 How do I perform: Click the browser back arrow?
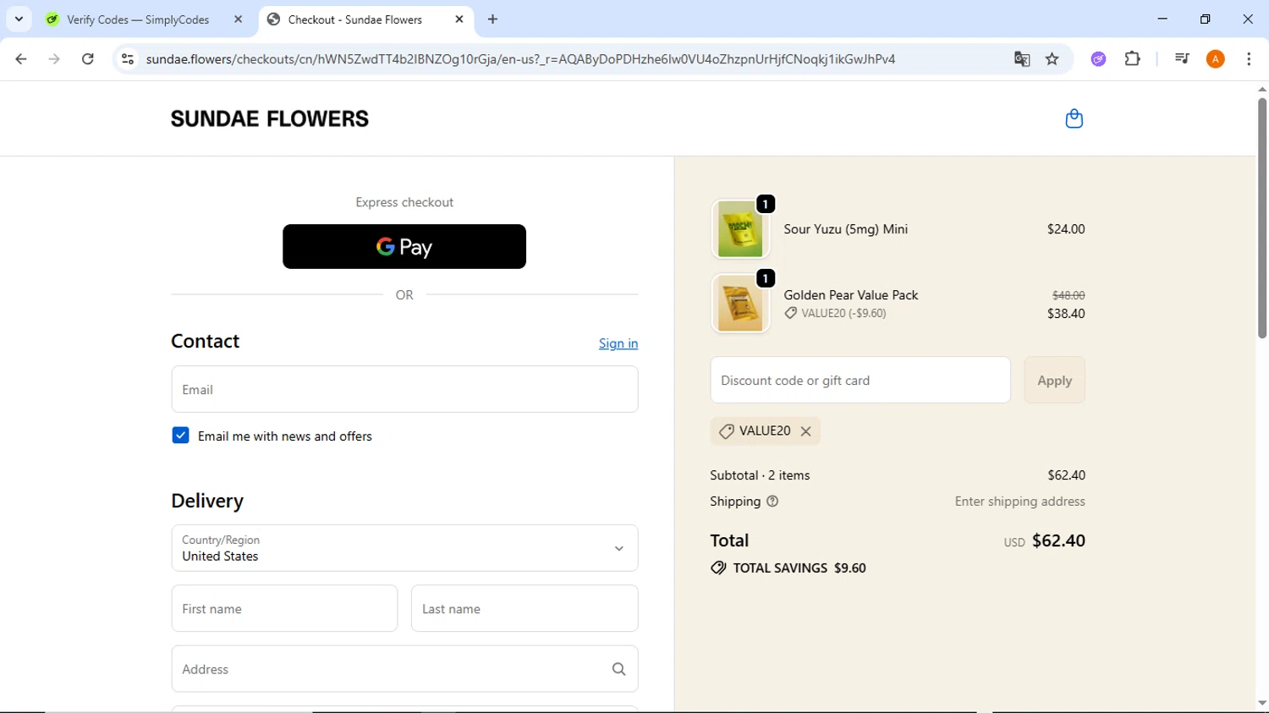tap(21, 59)
